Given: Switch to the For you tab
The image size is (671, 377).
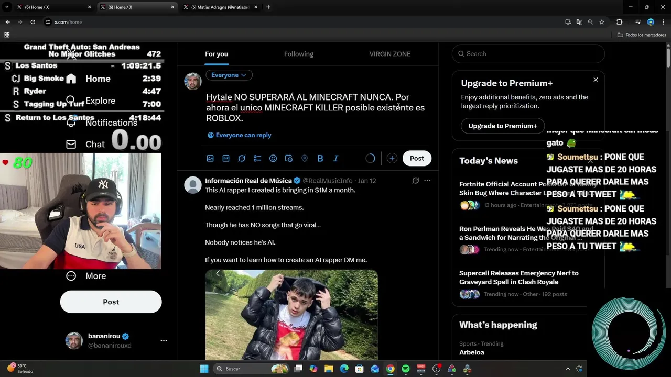Looking at the screenshot, I should 217,54.
